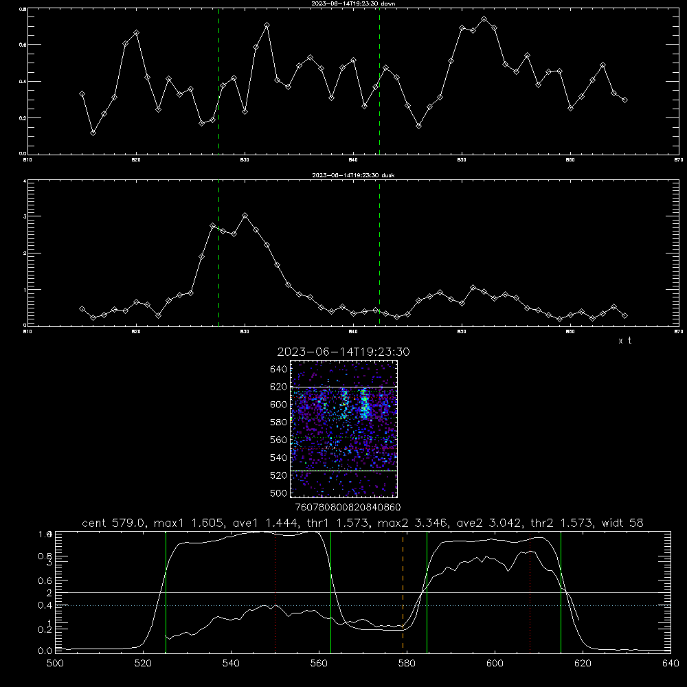Image resolution: width=687 pixels, height=687 pixels.
Task: Select the right green dashed line in dusk plot
Action: point(379,253)
